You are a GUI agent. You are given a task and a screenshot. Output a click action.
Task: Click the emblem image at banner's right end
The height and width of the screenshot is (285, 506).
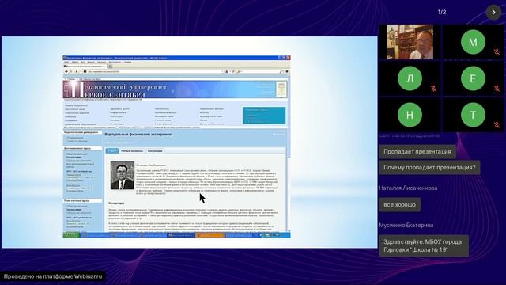(281, 89)
